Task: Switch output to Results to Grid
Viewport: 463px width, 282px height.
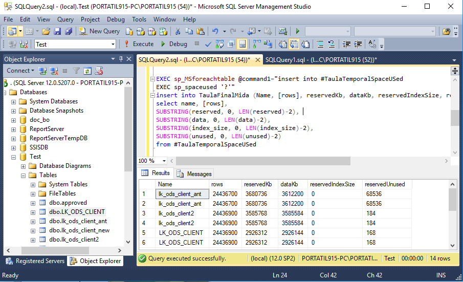Action: (294, 45)
